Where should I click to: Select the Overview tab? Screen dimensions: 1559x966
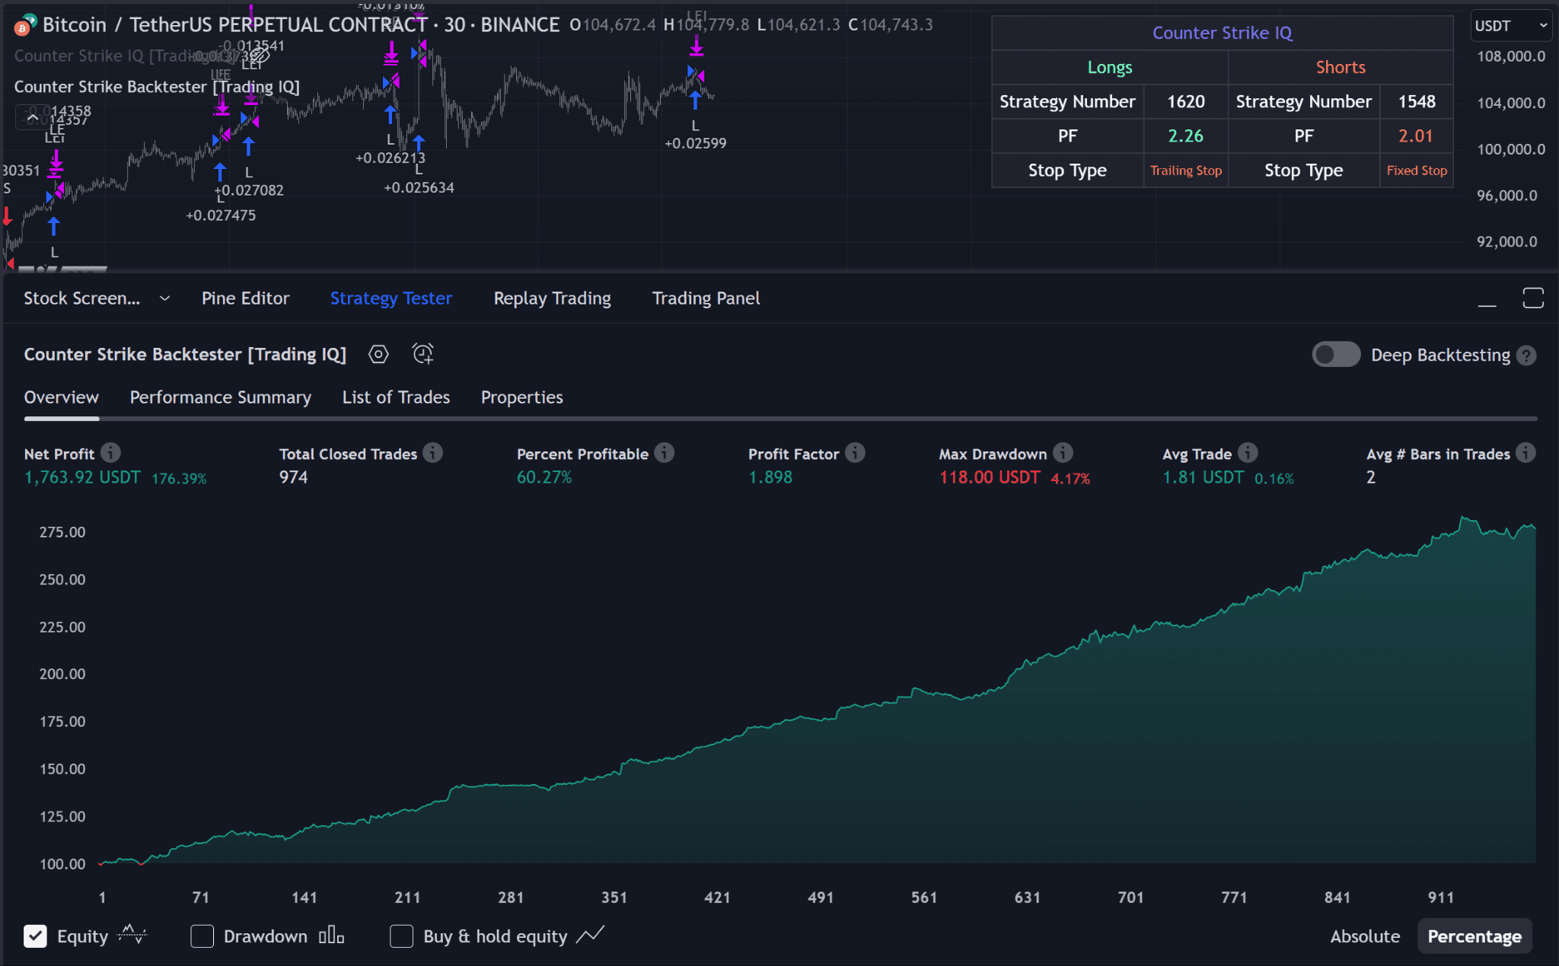tap(61, 397)
